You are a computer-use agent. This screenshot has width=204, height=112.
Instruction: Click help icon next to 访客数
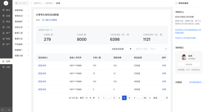click(52, 35)
